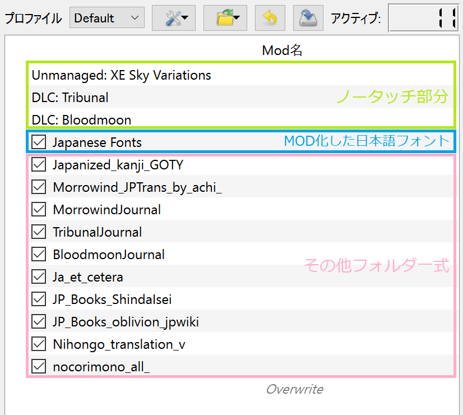Select the Overwrite entry at list bottom

coord(294,389)
